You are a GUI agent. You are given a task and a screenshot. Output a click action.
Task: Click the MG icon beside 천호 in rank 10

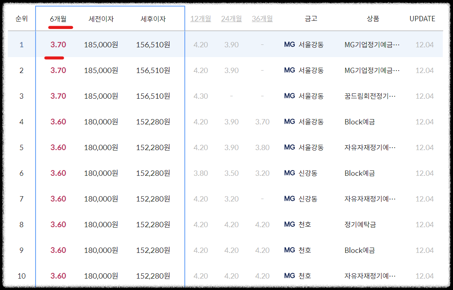(x=289, y=276)
